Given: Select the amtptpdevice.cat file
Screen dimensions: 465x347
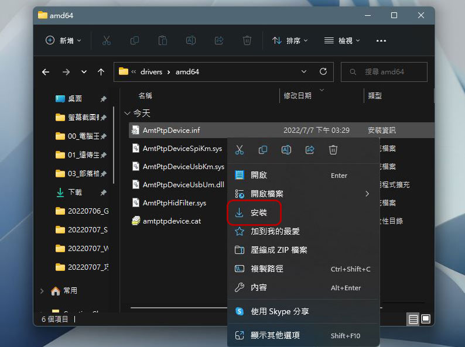Looking at the screenshot, I should point(172,221).
